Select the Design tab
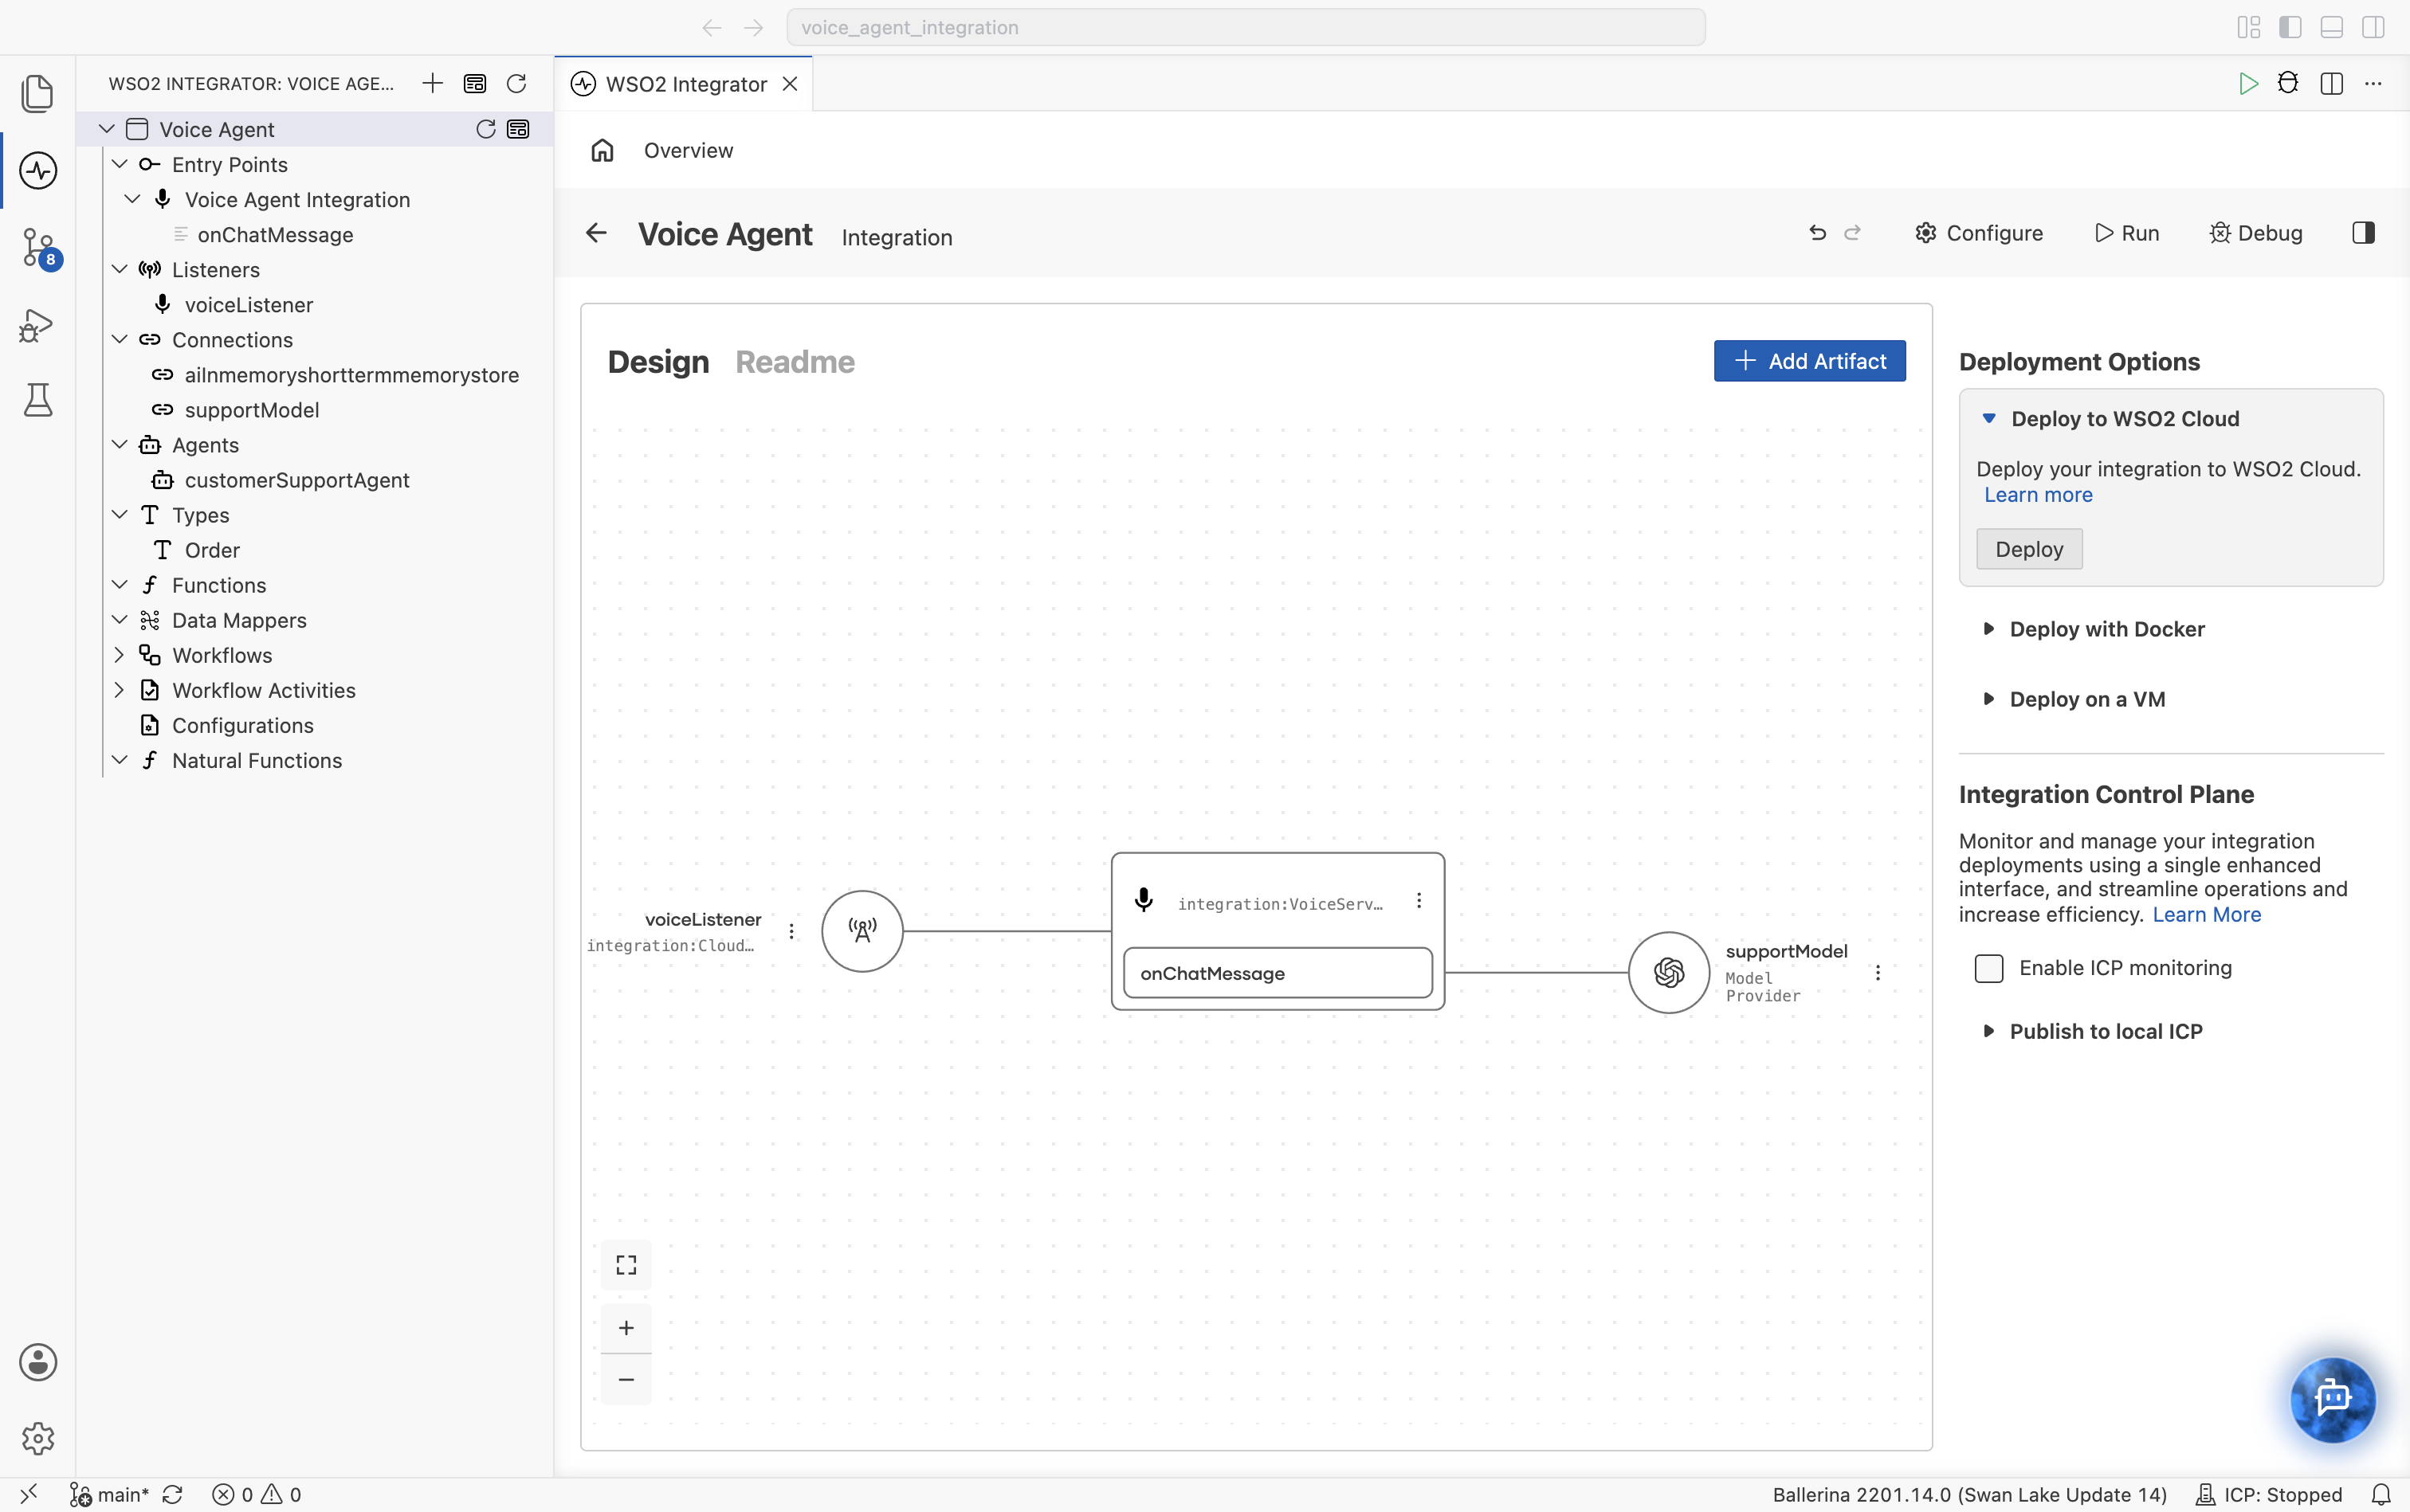 pos(658,361)
